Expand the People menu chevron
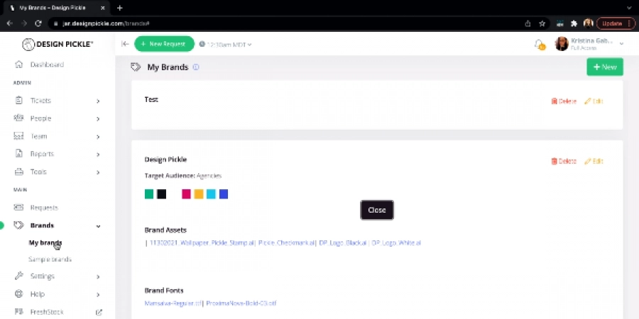The image size is (639, 319). [x=98, y=119]
